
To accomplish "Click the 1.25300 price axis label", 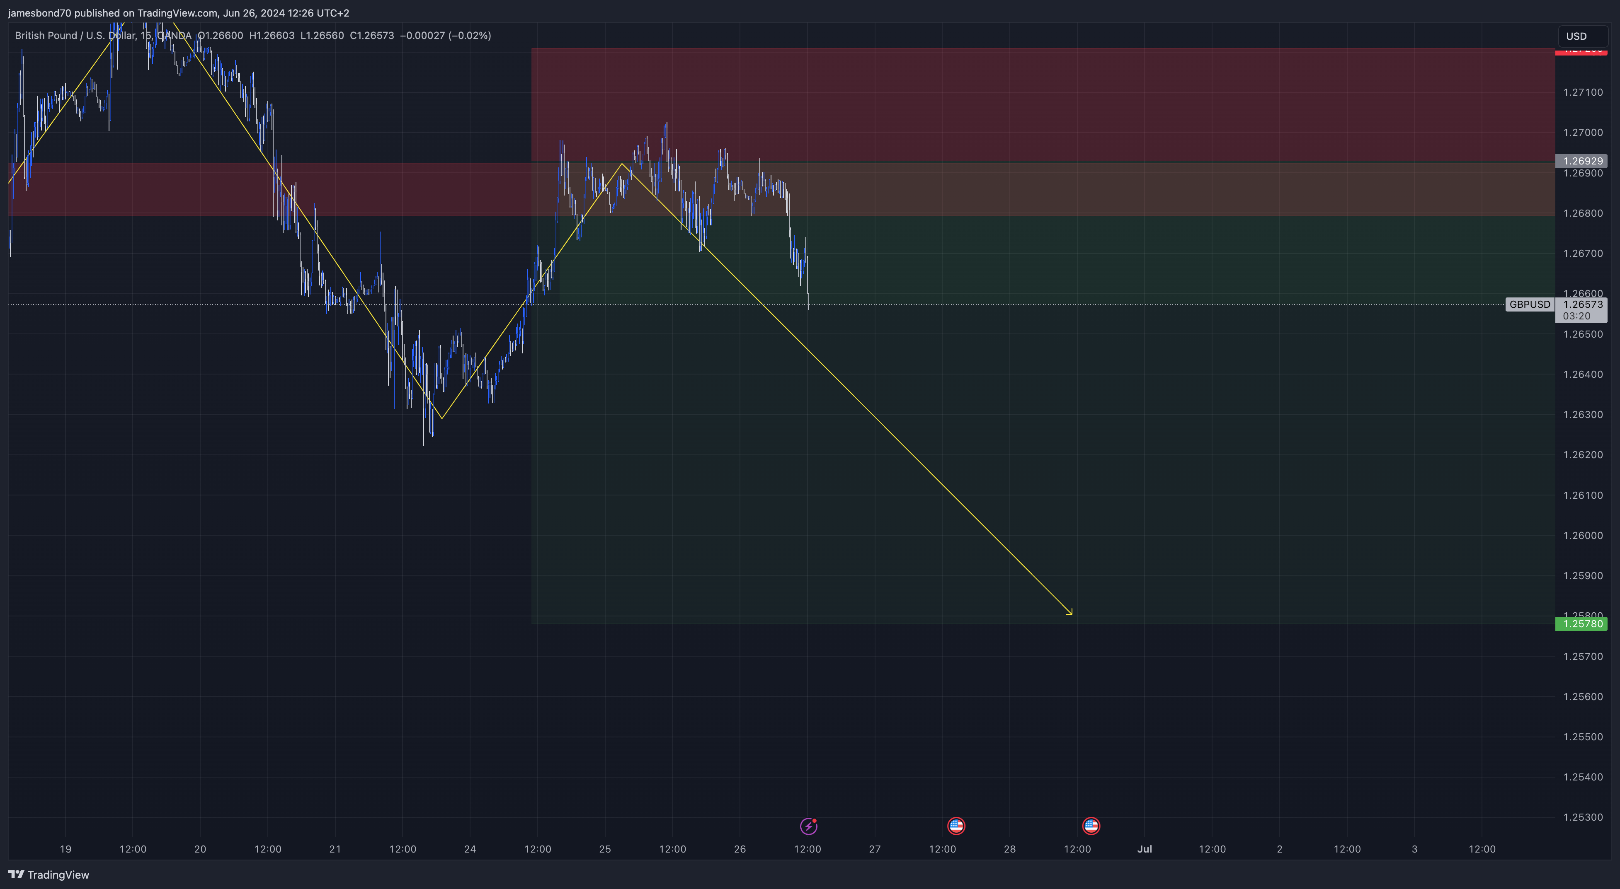I will pyautogui.click(x=1583, y=817).
